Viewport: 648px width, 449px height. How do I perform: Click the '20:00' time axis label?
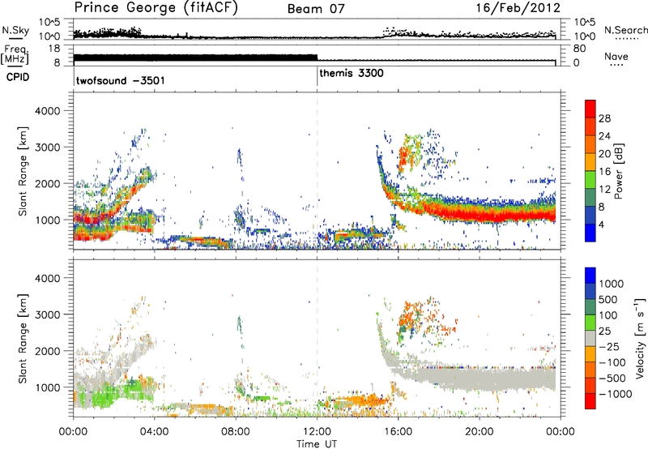point(480,432)
